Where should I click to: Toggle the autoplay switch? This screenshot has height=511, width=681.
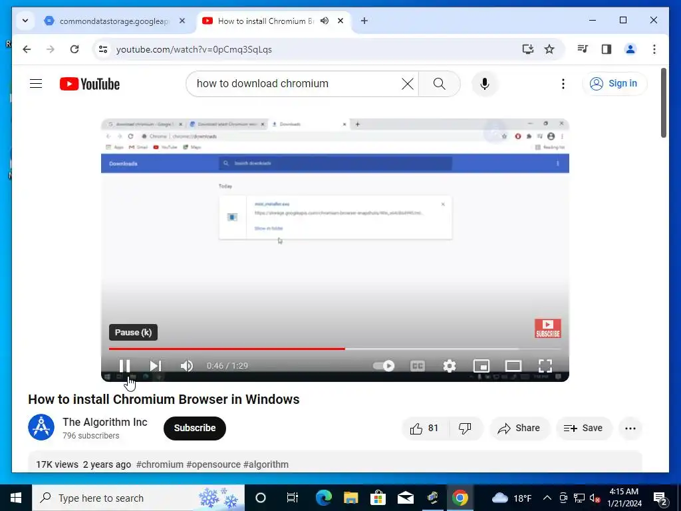click(384, 366)
